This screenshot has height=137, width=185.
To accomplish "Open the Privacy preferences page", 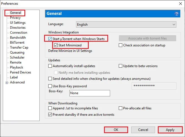I will click(x=15, y=18).
